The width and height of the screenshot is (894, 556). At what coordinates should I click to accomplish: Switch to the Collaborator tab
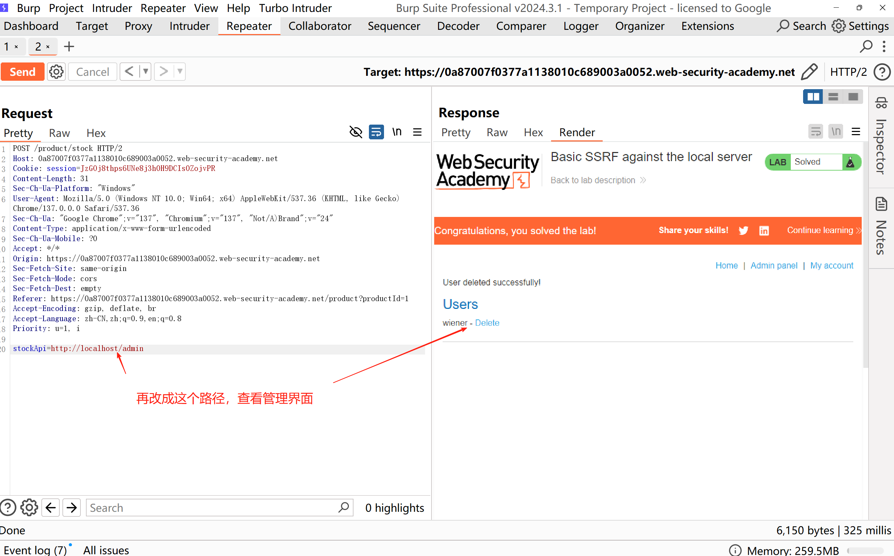pyautogui.click(x=319, y=26)
